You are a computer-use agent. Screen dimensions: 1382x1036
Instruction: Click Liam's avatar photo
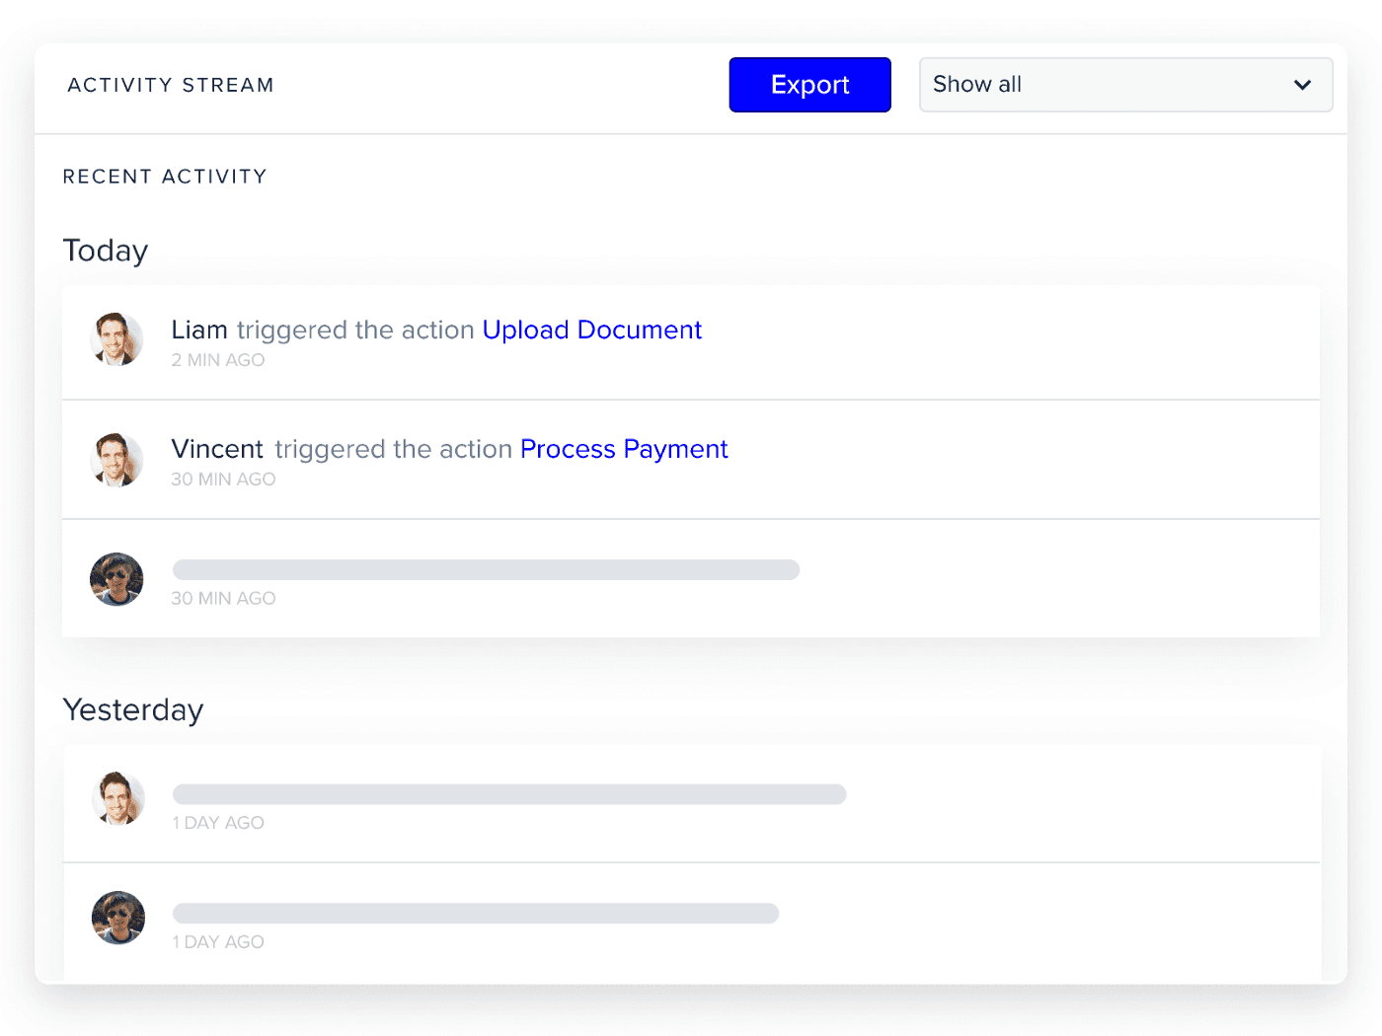pyautogui.click(x=116, y=339)
